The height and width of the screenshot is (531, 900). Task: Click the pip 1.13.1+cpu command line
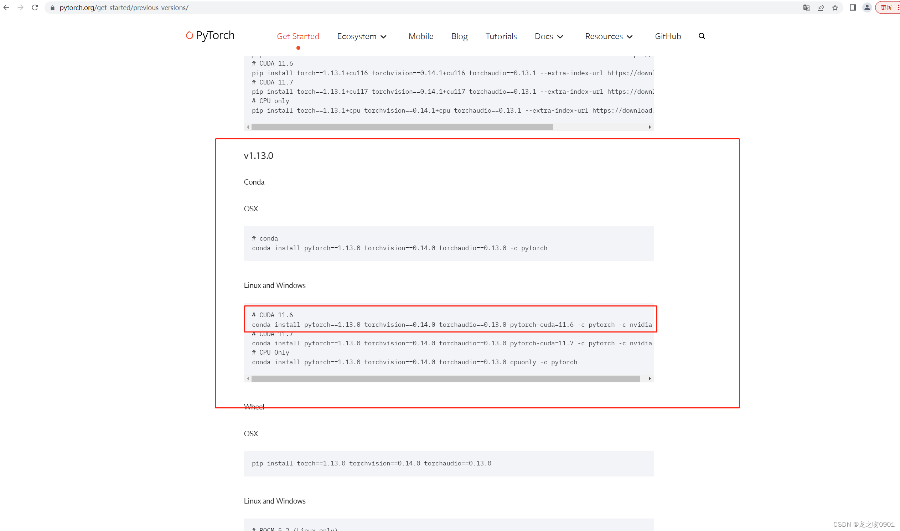click(x=452, y=110)
